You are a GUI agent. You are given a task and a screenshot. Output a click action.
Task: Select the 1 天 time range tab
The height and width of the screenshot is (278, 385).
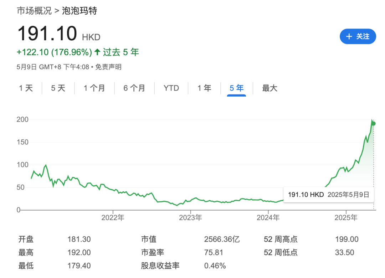[x=26, y=88]
